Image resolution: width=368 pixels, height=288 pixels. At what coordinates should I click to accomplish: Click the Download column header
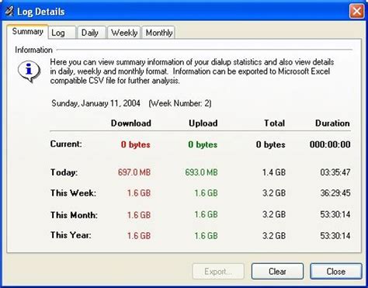tap(131, 123)
